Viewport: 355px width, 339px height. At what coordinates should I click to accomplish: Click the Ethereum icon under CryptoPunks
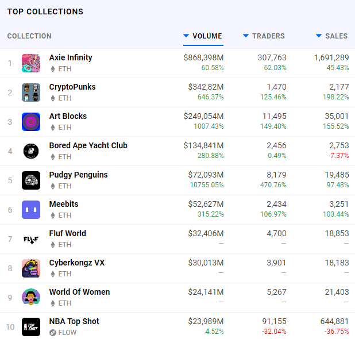(53, 98)
